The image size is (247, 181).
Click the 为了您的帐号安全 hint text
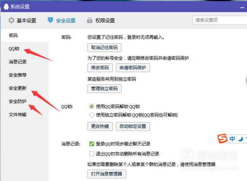pyautogui.click(x=138, y=58)
